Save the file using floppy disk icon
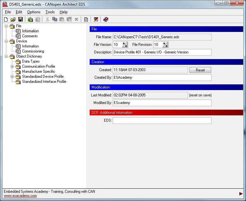Screen dimensions: 246x201 [x=20, y=20]
